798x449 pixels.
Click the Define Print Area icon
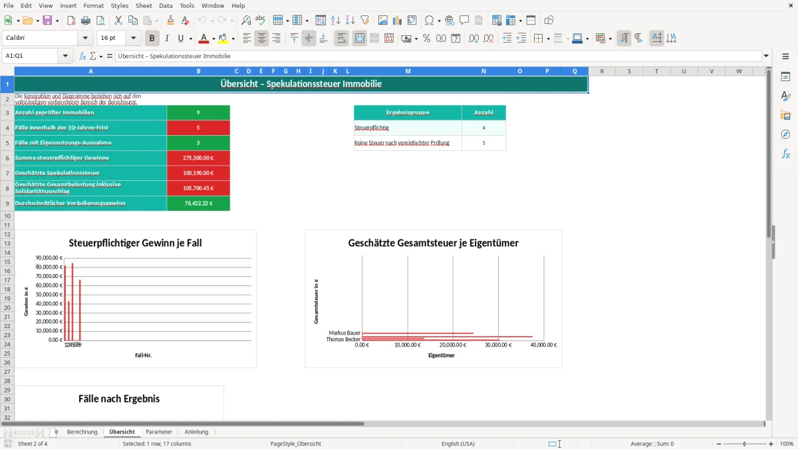(x=497, y=21)
